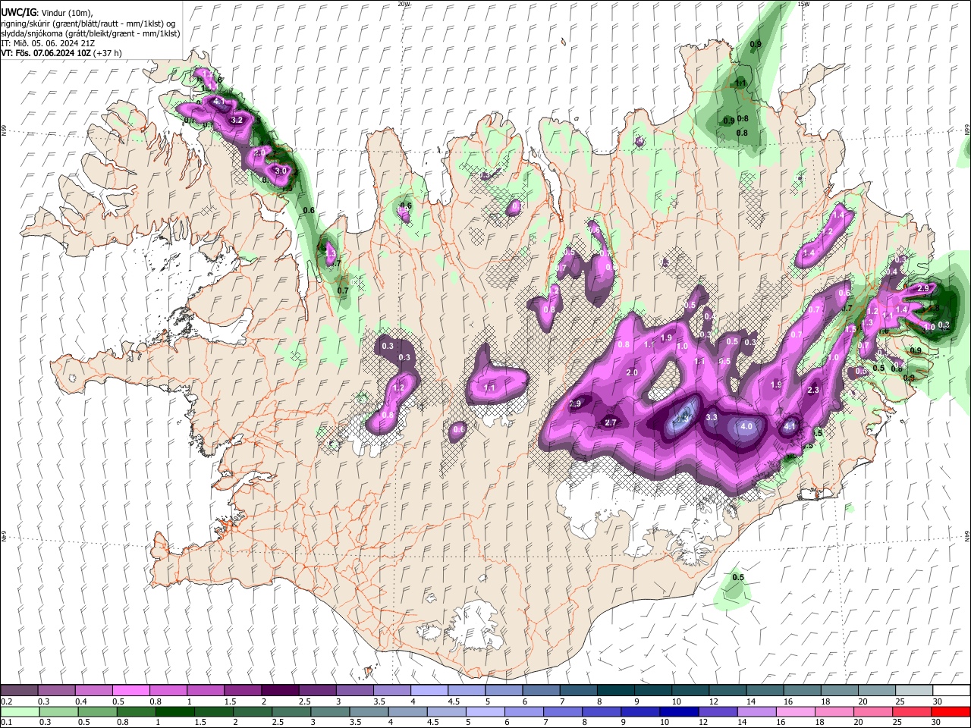Click the darkest purple upper legend swatch starting at '2'
The width and height of the screenshot is (971, 728).
click(280, 690)
